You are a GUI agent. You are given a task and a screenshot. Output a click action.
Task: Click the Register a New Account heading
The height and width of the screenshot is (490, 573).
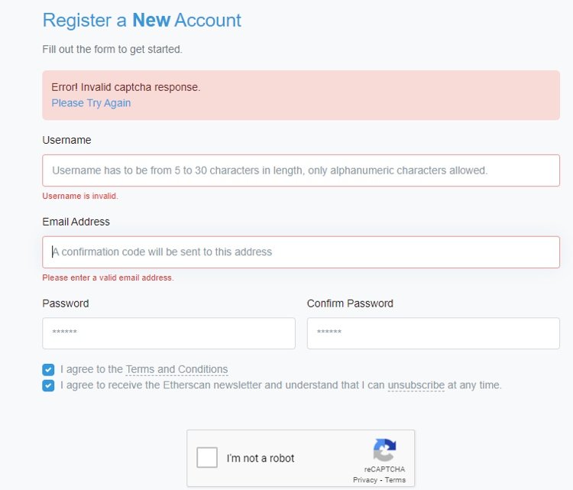142,20
